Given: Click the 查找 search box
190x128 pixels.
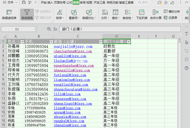Looking at the screenshot, I should [x=143, y=2].
